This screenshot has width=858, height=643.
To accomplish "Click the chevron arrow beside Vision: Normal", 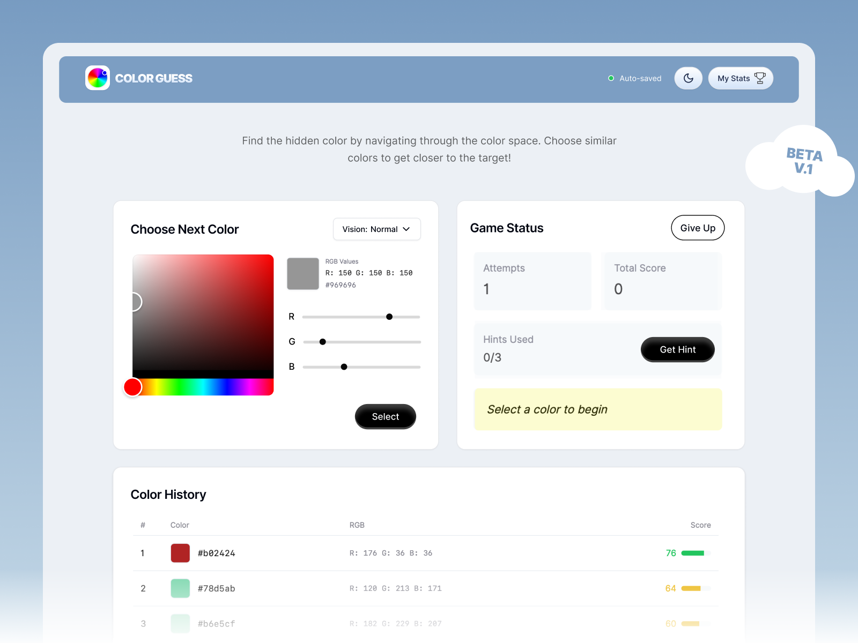I will [406, 229].
